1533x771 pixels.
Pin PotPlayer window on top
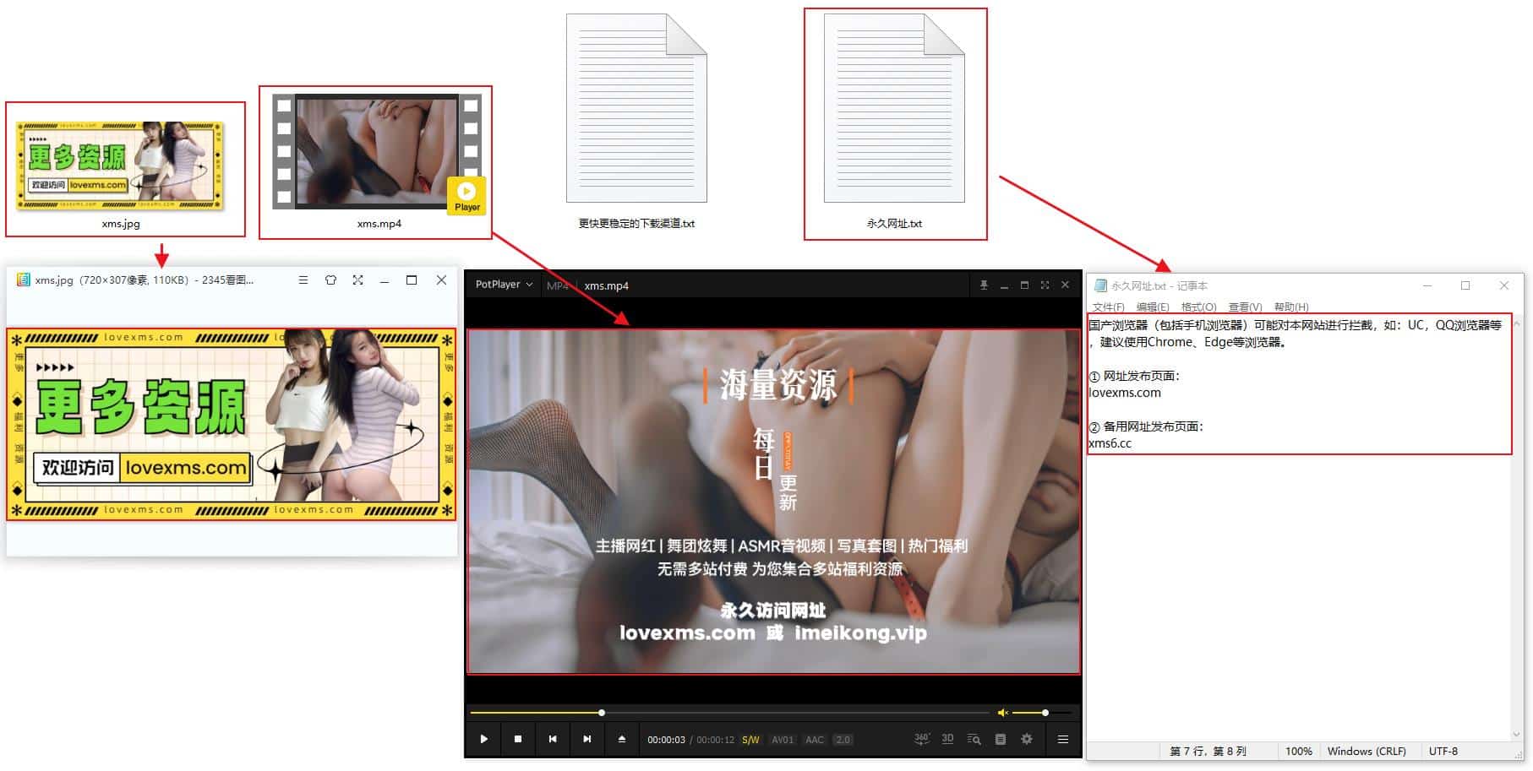(x=984, y=285)
